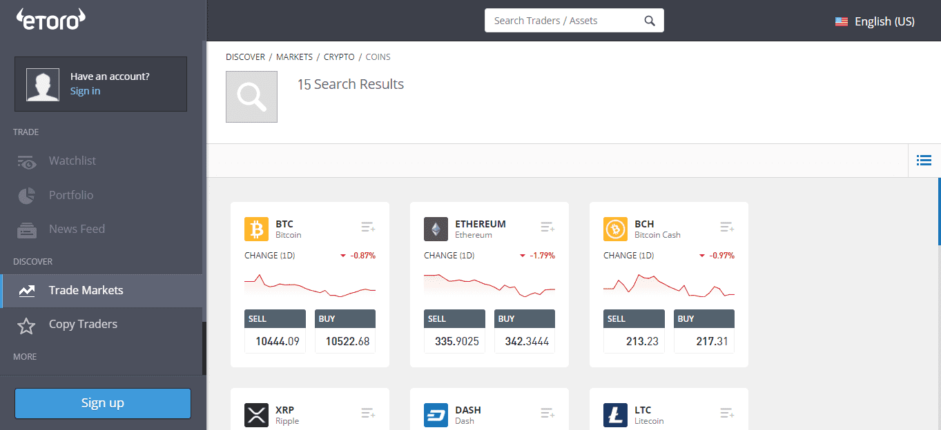Click the eToro logo
The height and width of the screenshot is (430, 941).
[49, 20]
